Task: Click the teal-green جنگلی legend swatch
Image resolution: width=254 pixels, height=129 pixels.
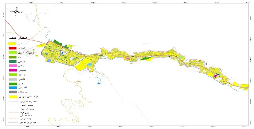Action: (x=12, y=62)
